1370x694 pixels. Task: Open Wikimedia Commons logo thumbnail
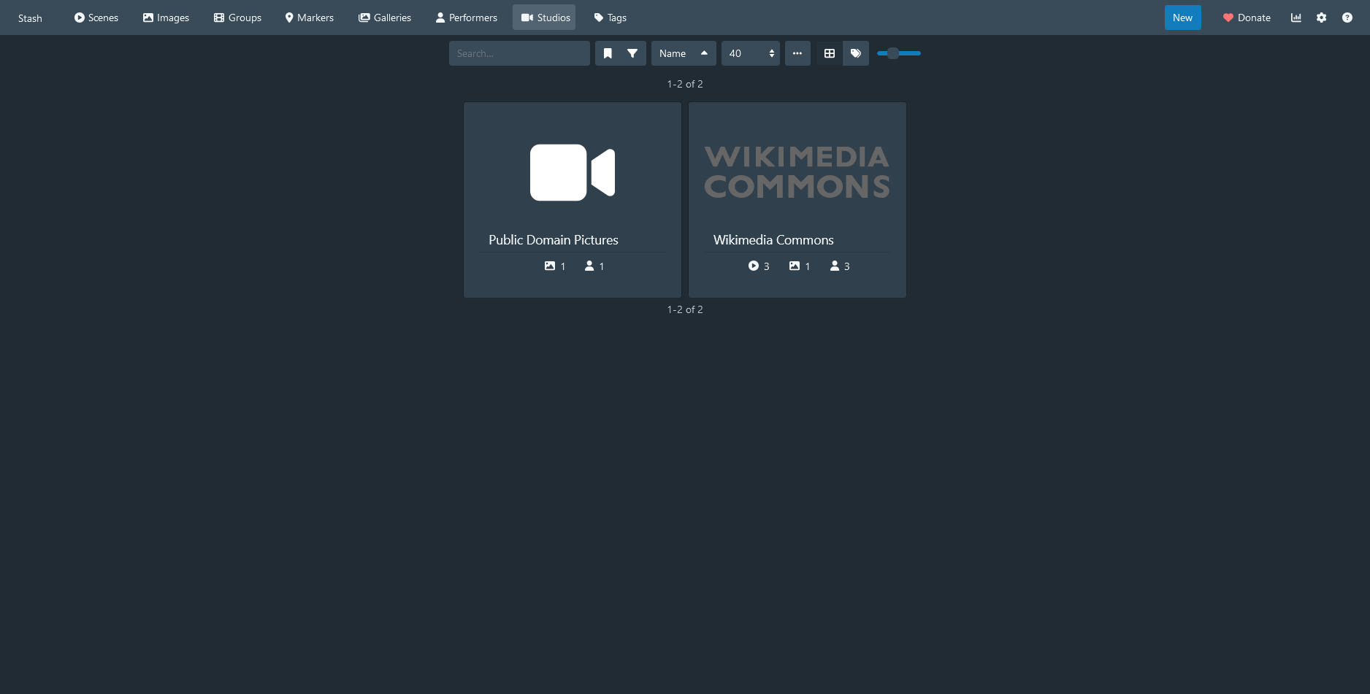pyautogui.click(x=797, y=172)
